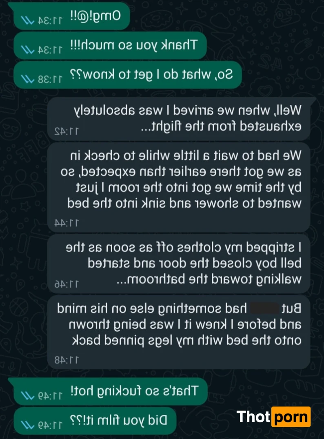Select the "So, what do I get to know??" bubble
The width and height of the screenshot is (324, 439).
coord(127,75)
